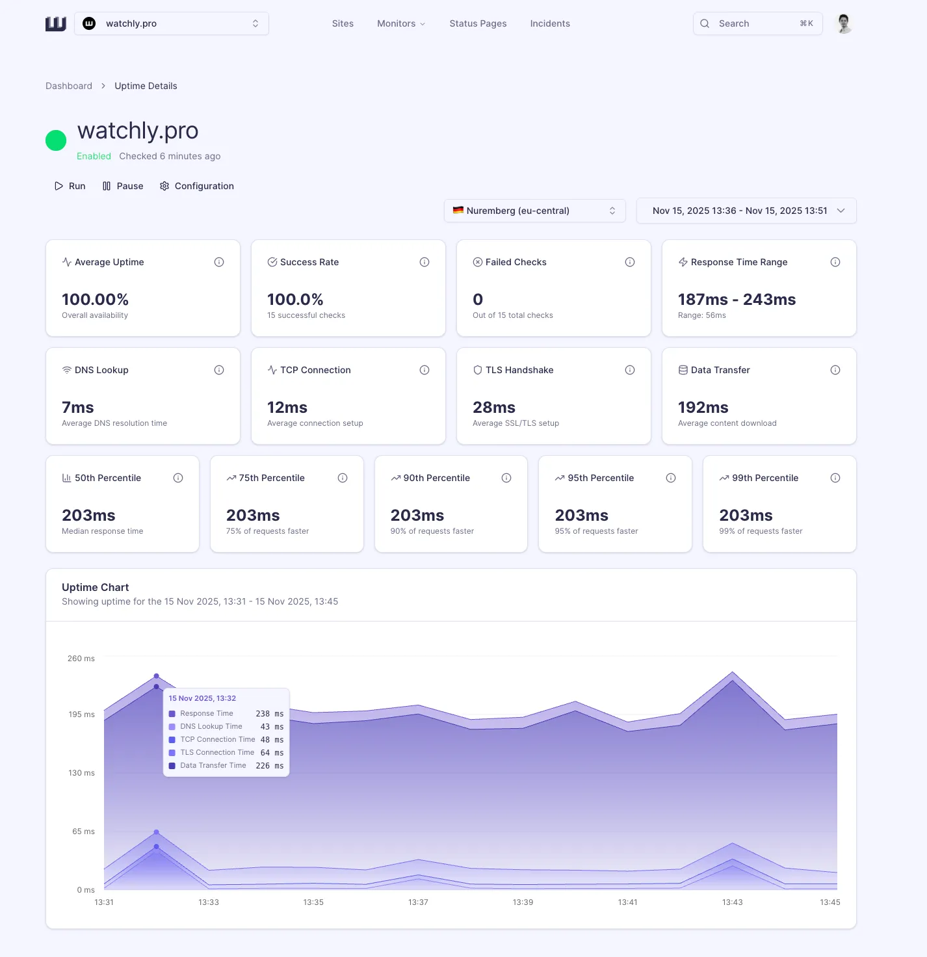The height and width of the screenshot is (957, 927).
Task: Show info for 50th Percentile card
Action: pyautogui.click(x=178, y=478)
